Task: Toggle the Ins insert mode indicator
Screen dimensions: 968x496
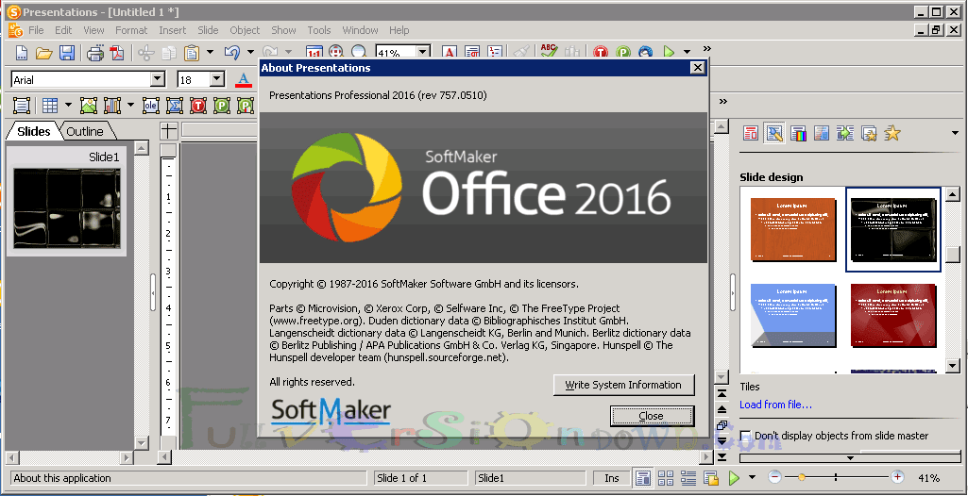Action: point(611,478)
